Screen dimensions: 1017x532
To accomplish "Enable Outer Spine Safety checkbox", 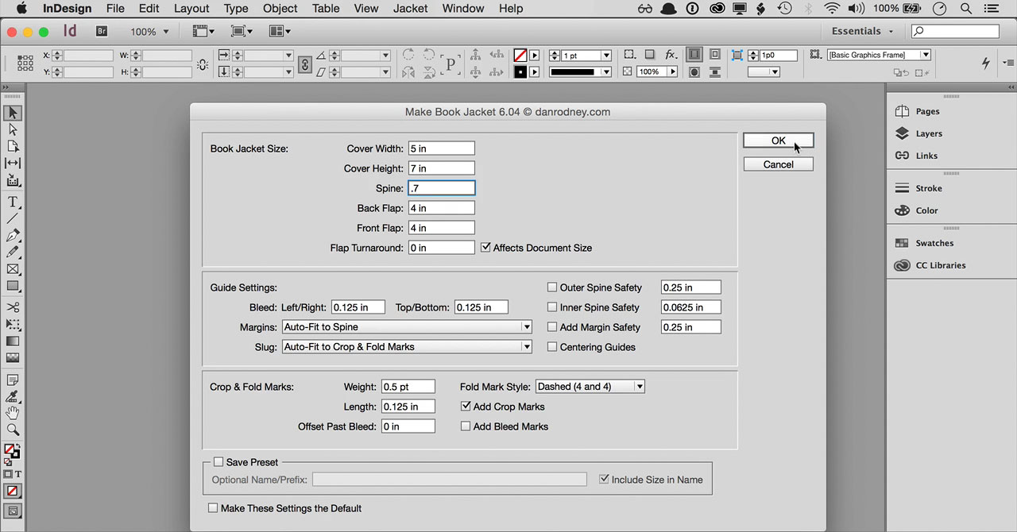I will 552,287.
